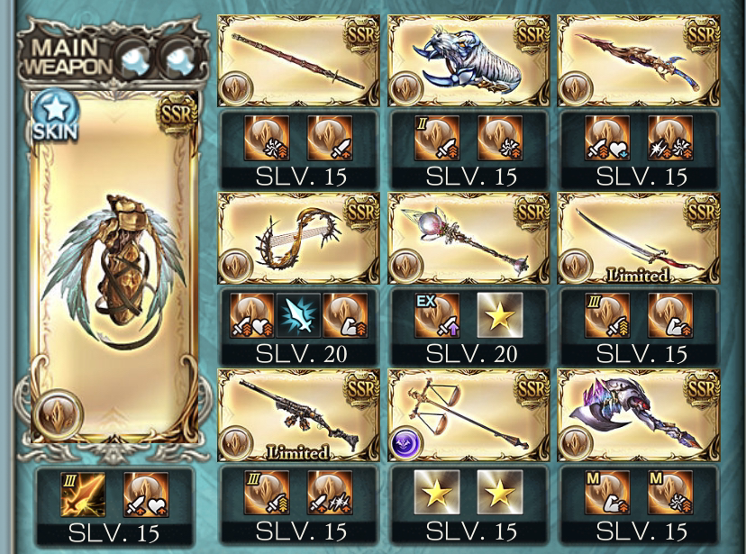Click the first M skill icon under axe
This screenshot has height=554, width=746.
click(x=607, y=492)
